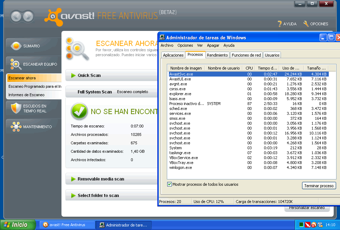This screenshot has width=340, height=230.
Task: Click the 14:10 system clock
Action: [x=330, y=225]
